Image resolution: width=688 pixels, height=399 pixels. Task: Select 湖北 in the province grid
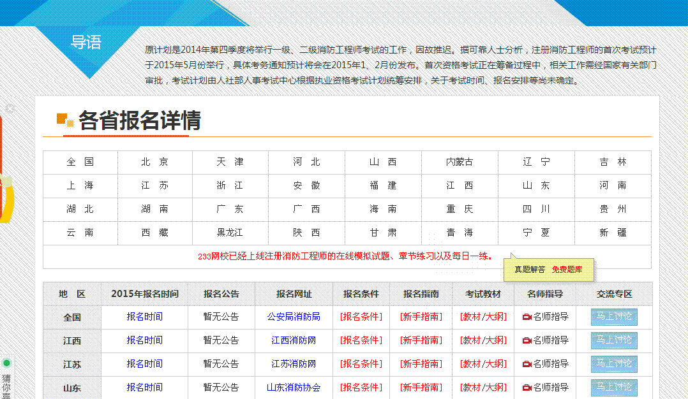pyautogui.click(x=80, y=209)
